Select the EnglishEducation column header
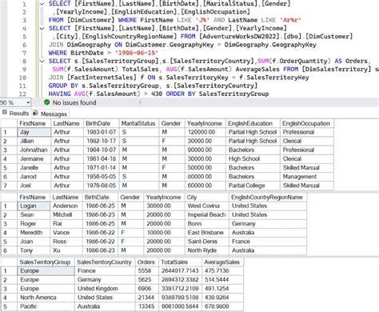Image resolution: width=379 pixels, height=312 pixels. pos(253,123)
